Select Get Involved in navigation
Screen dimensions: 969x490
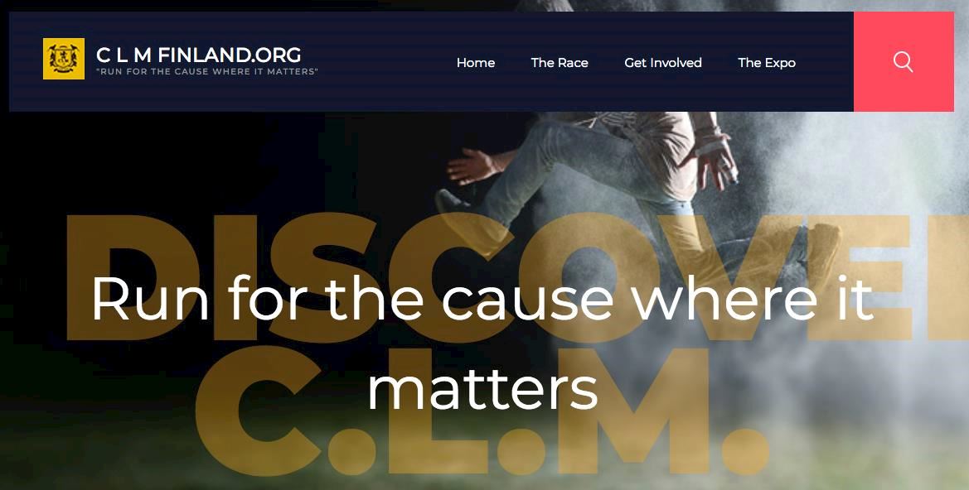662,62
